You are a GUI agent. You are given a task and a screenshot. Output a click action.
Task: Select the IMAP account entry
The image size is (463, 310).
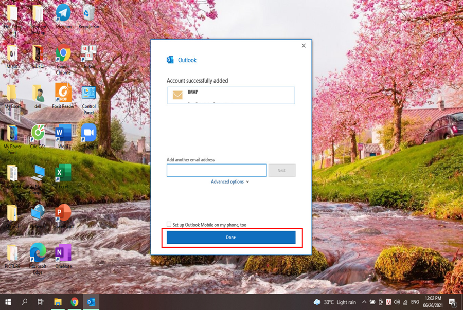pos(231,95)
